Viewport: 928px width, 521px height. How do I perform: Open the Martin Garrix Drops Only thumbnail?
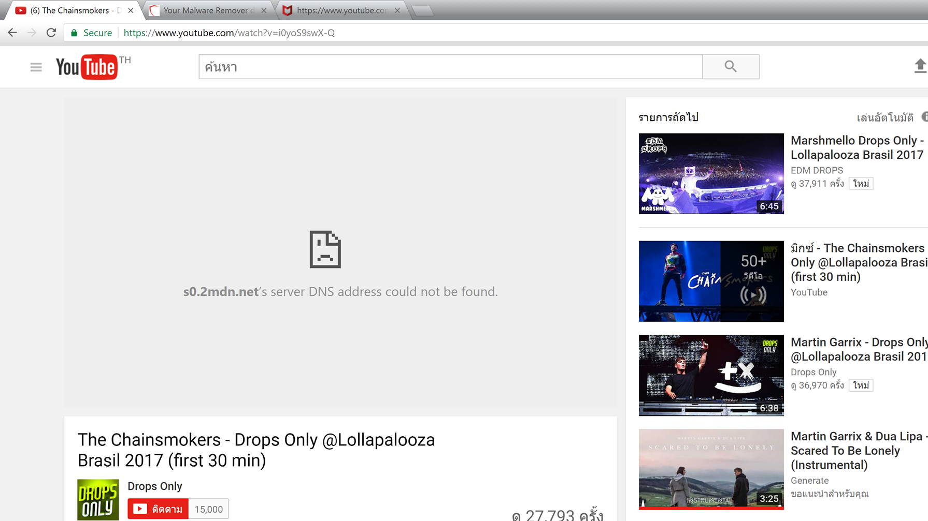tap(711, 375)
